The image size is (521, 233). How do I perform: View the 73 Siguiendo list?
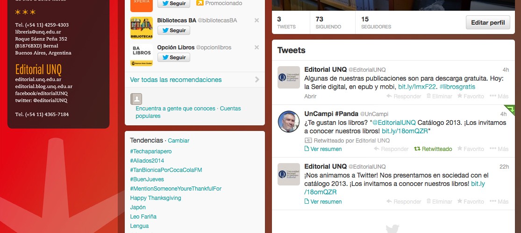(328, 22)
